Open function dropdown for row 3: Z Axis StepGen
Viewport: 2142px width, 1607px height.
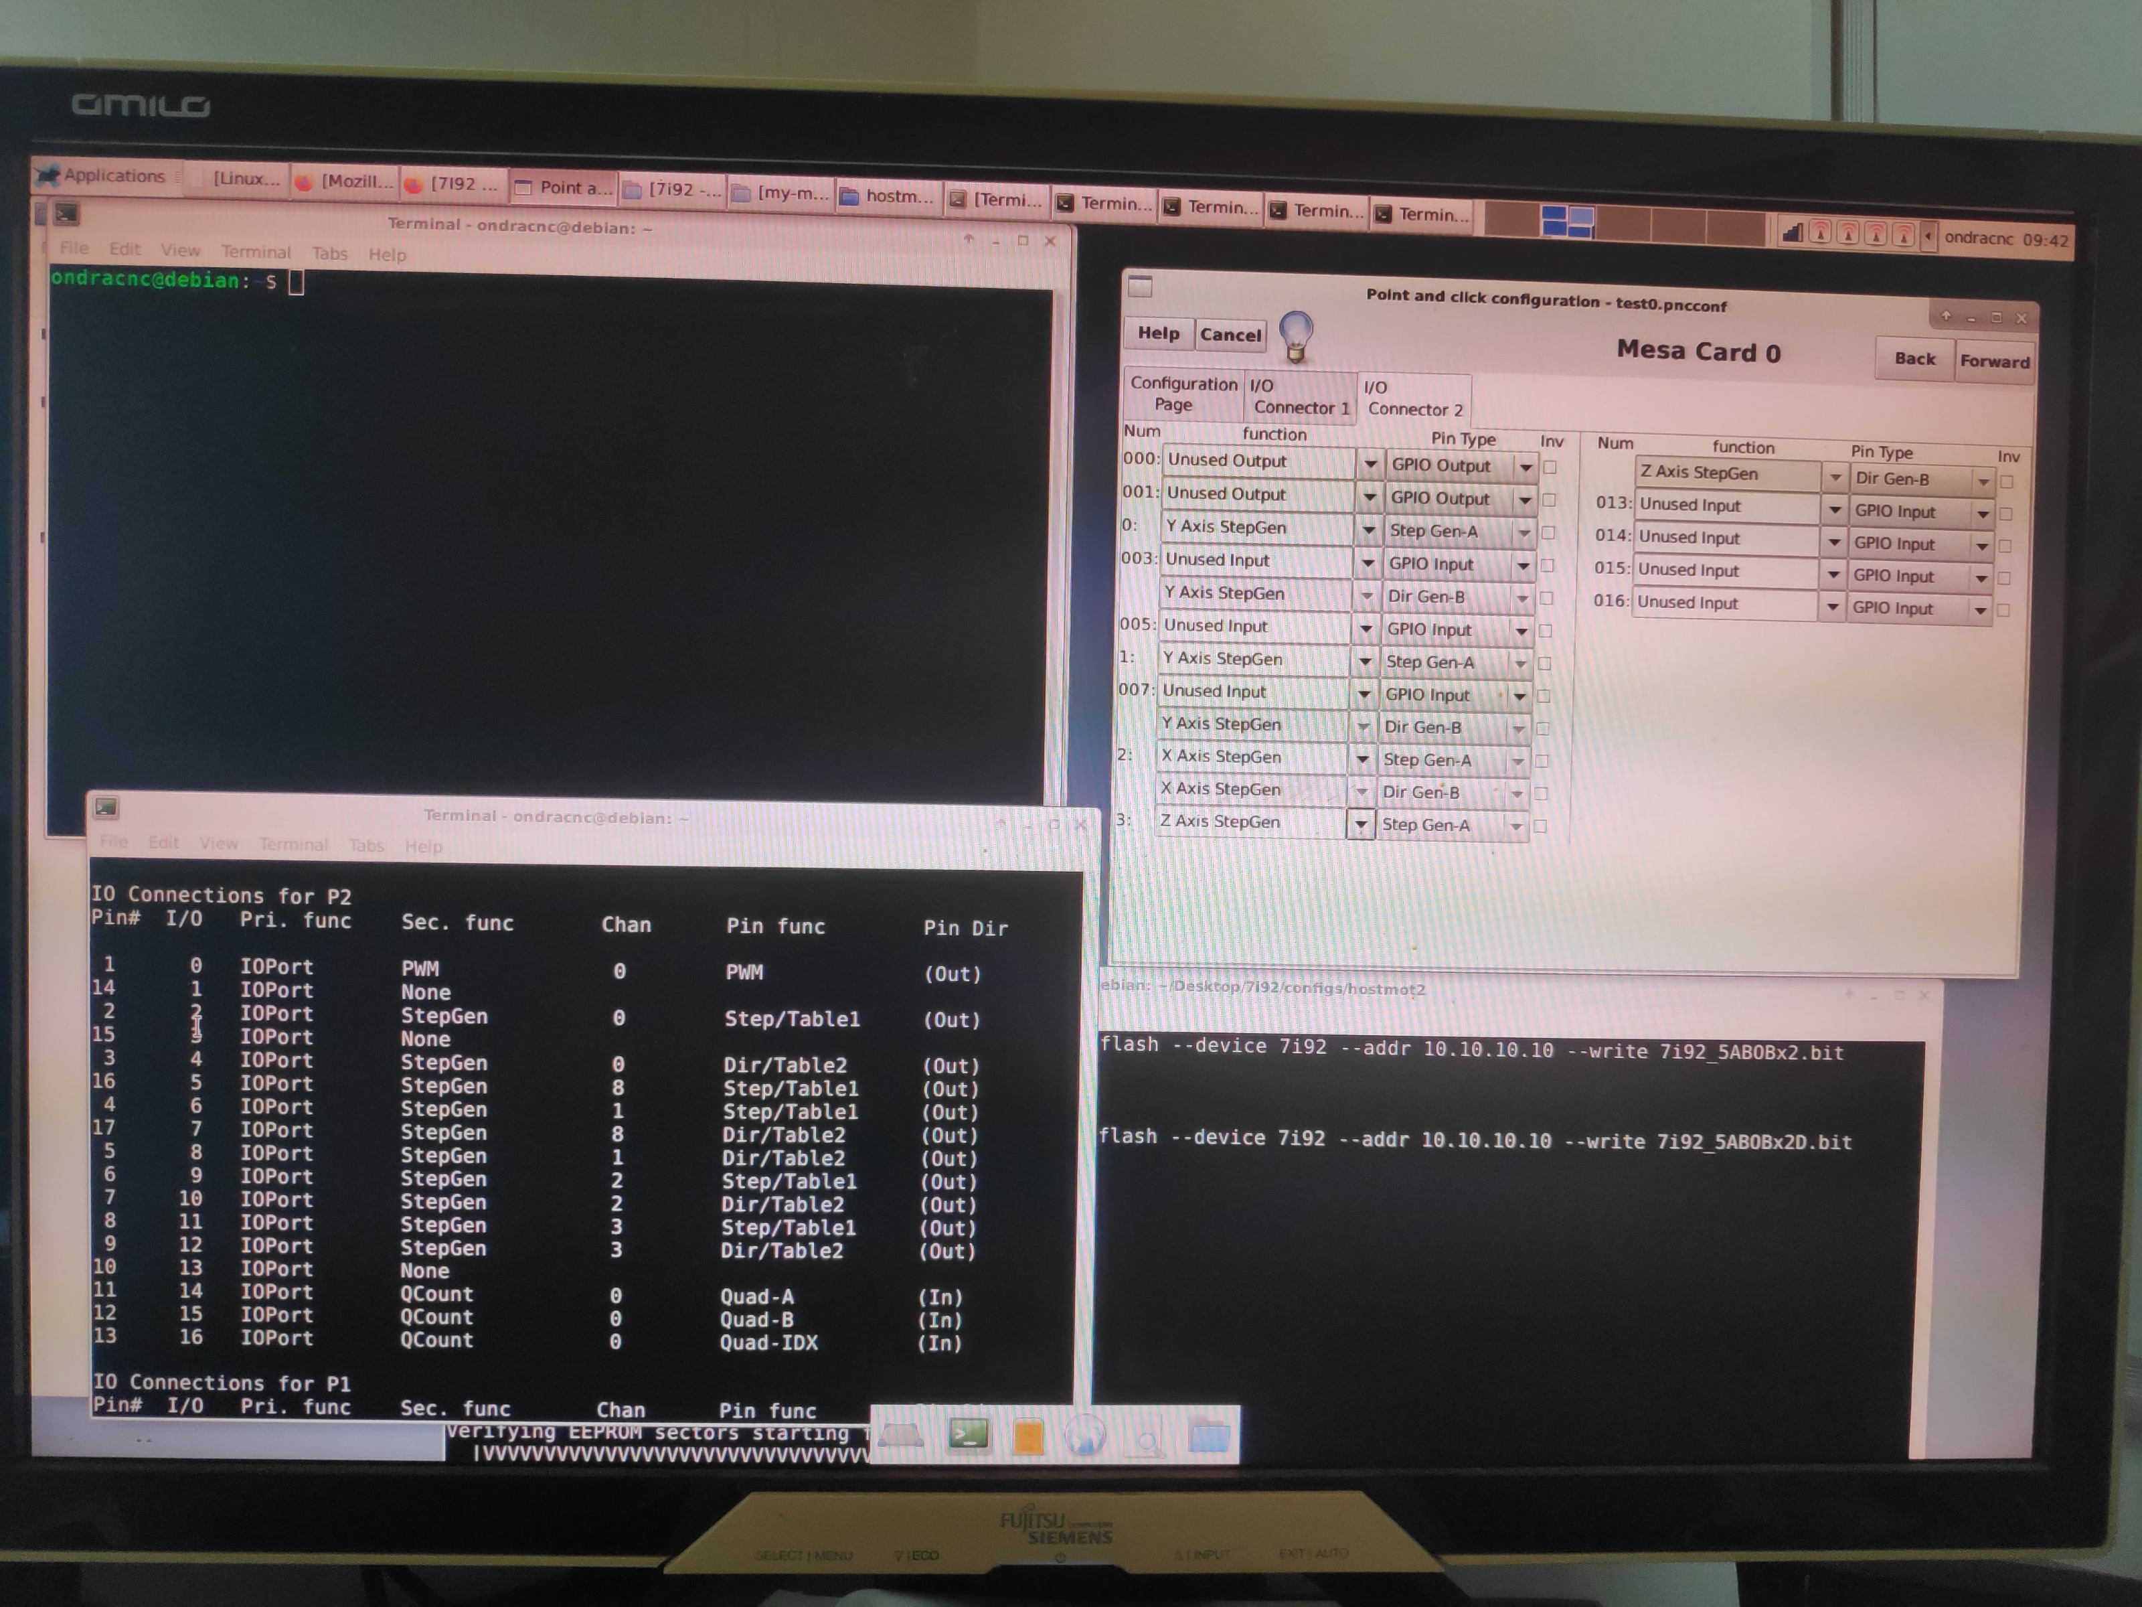click(x=1361, y=824)
